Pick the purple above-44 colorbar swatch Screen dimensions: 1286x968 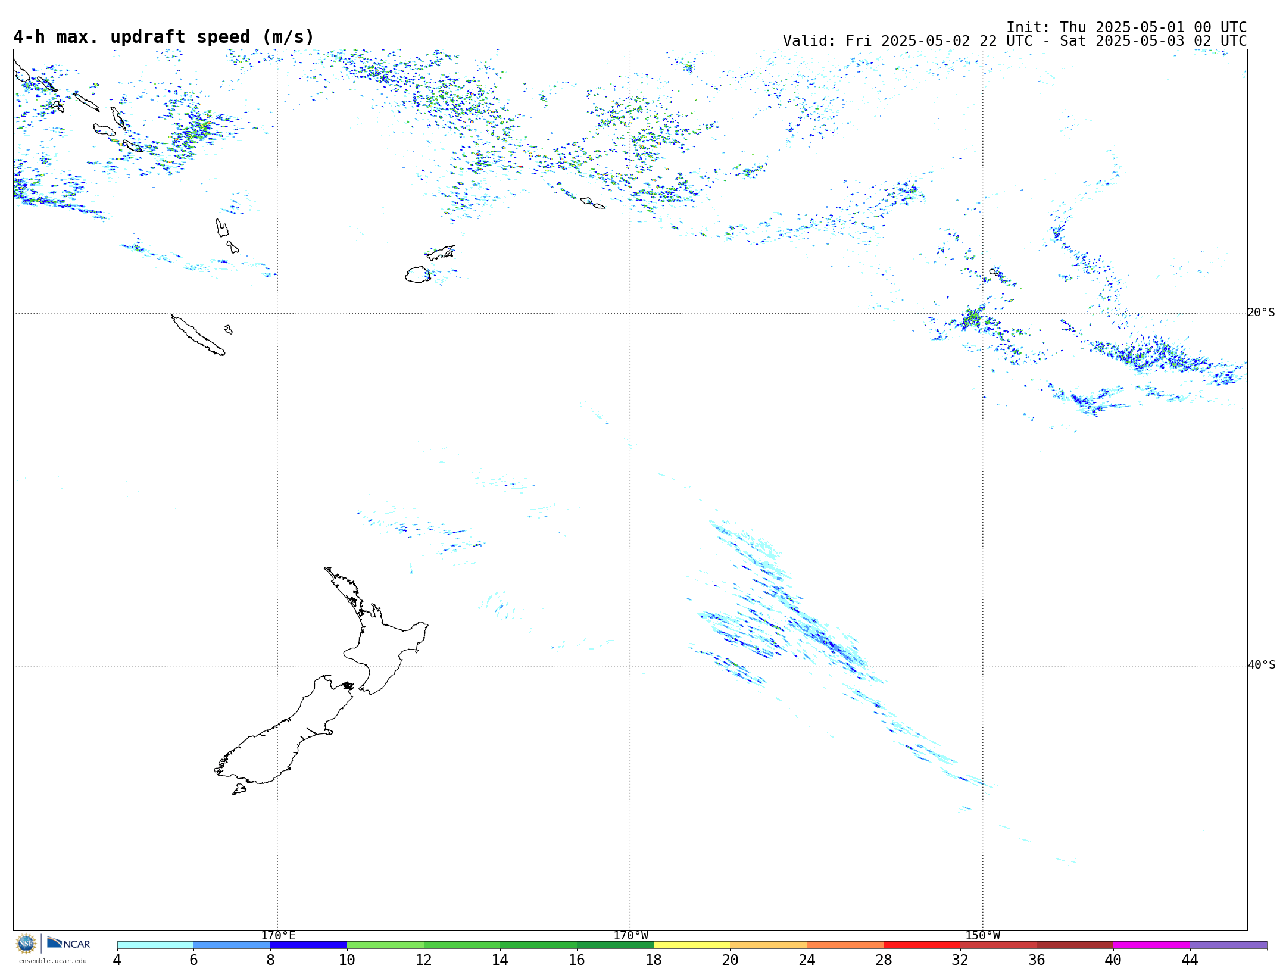[x=1228, y=945]
